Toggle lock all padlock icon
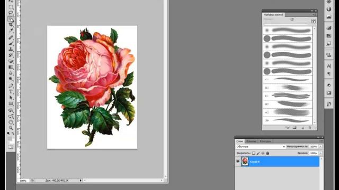Viewport: 339px width, 190px height. coord(267,153)
